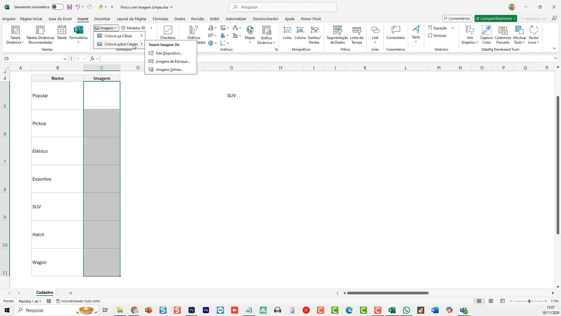Open the Formulários dropdown
This screenshot has width=561, height=316.
(x=78, y=35)
